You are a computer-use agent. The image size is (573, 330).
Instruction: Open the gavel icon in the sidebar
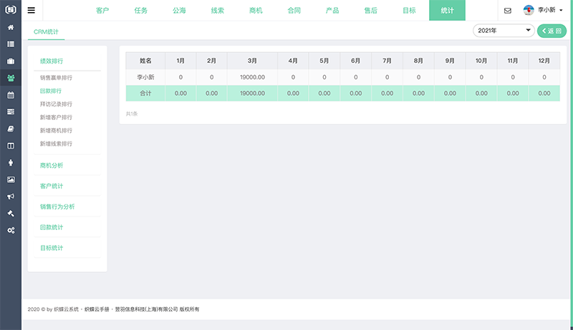click(11, 214)
